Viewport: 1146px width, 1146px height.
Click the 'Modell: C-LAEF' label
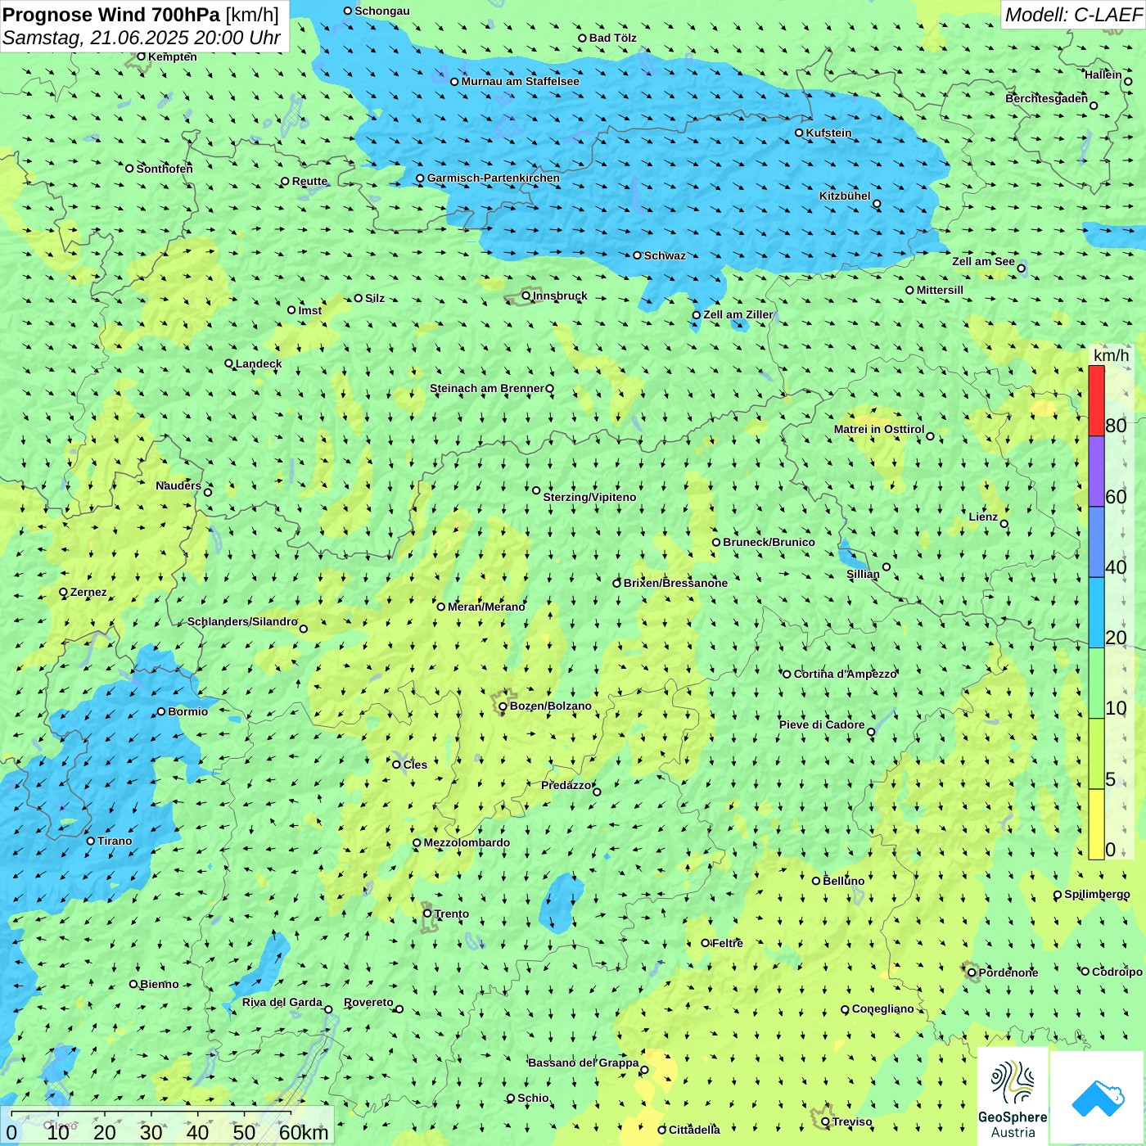tap(1073, 15)
